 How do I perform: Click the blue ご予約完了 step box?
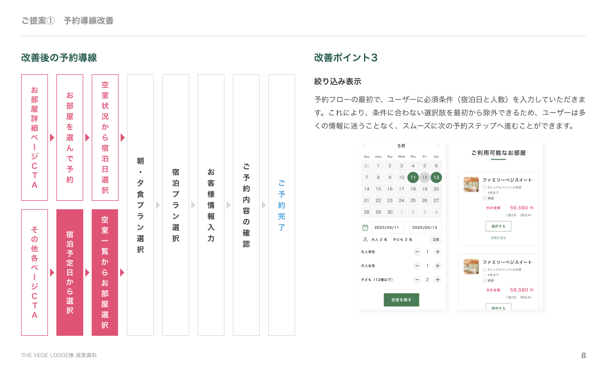tap(281, 205)
